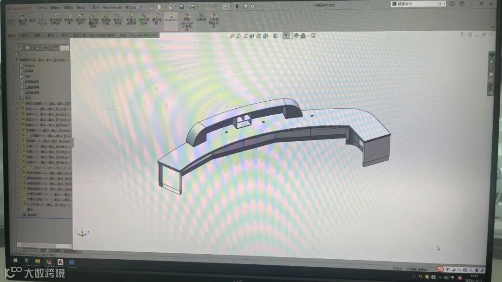Switch to the SOLIDWORKS CAM tab
502x282 pixels.
click(x=145, y=35)
